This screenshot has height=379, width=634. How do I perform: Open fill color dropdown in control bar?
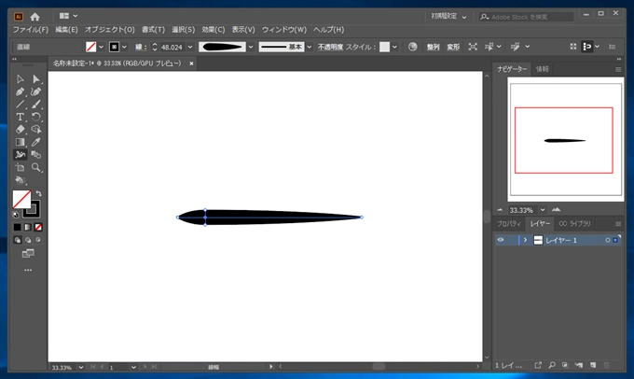click(101, 47)
